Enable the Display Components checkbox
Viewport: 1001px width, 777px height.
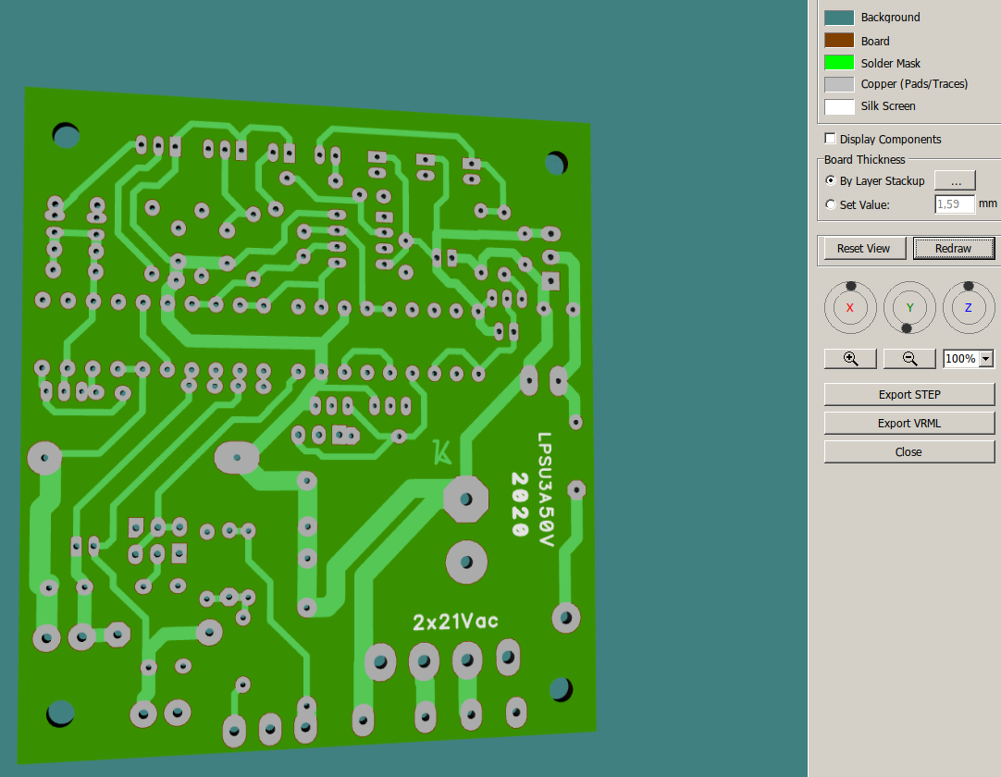pos(830,139)
